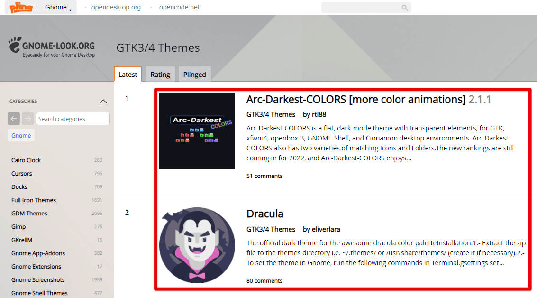Click GTK3/4 Themes under Arc-Darkest-COLORS
537x298 pixels.
(271, 114)
